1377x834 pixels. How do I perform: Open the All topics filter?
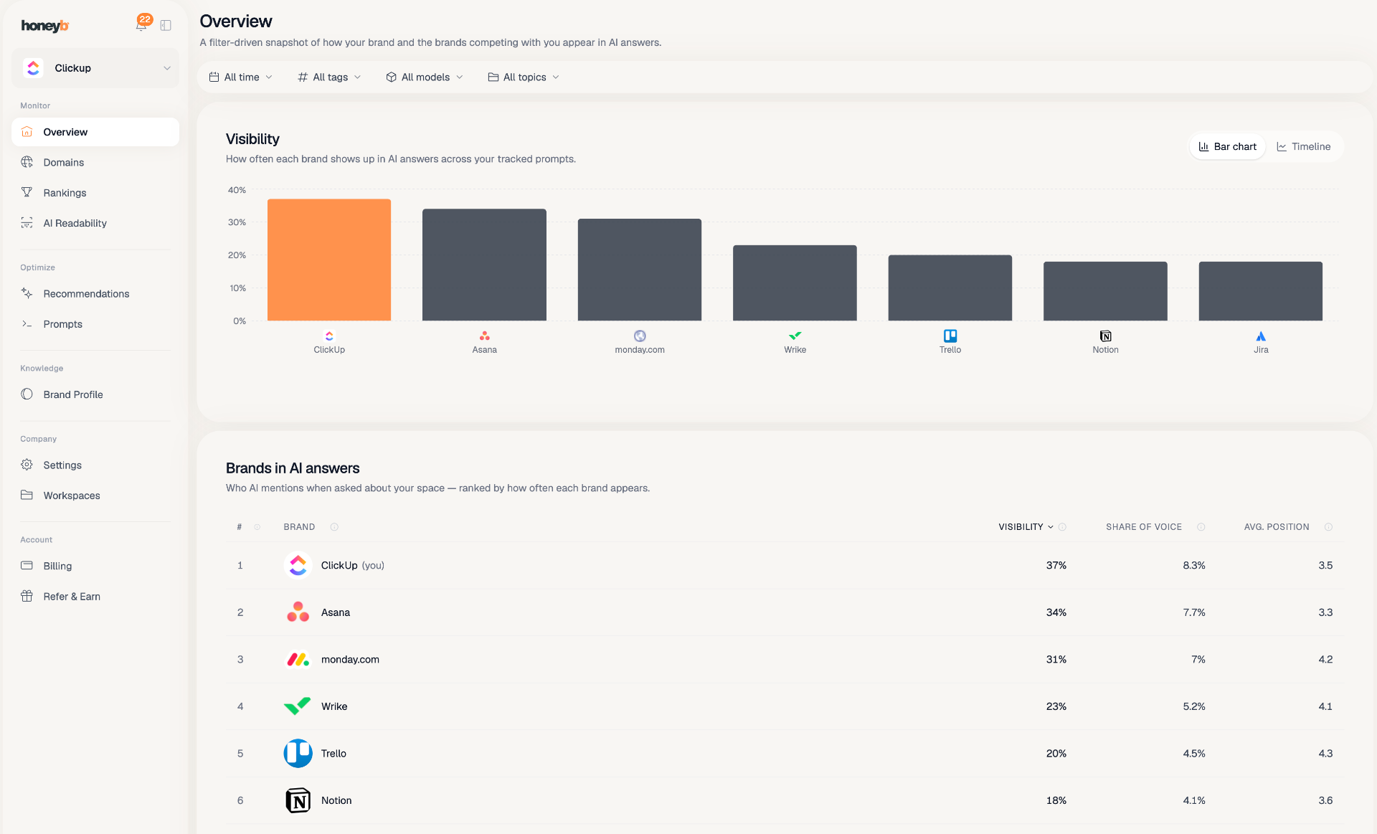point(524,77)
